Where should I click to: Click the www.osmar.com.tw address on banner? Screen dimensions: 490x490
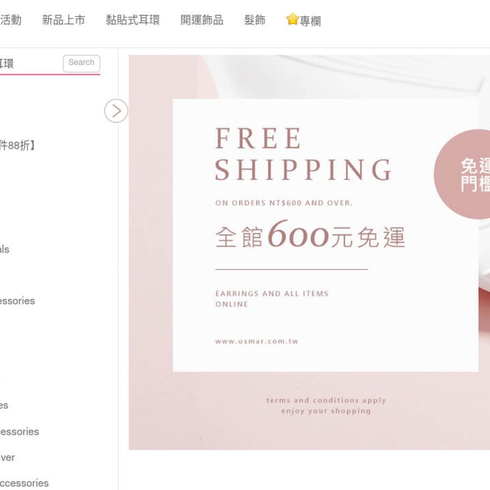pyautogui.click(x=256, y=341)
